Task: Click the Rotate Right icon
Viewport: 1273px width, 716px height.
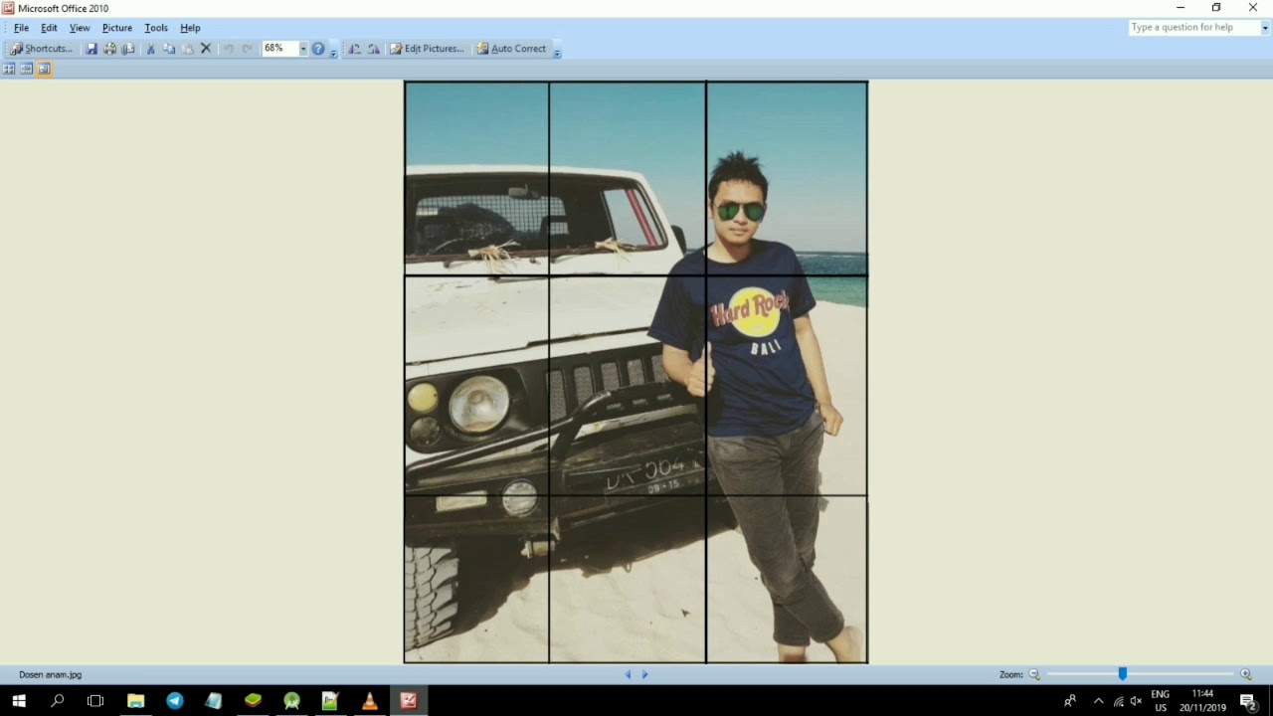Action: [373, 49]
